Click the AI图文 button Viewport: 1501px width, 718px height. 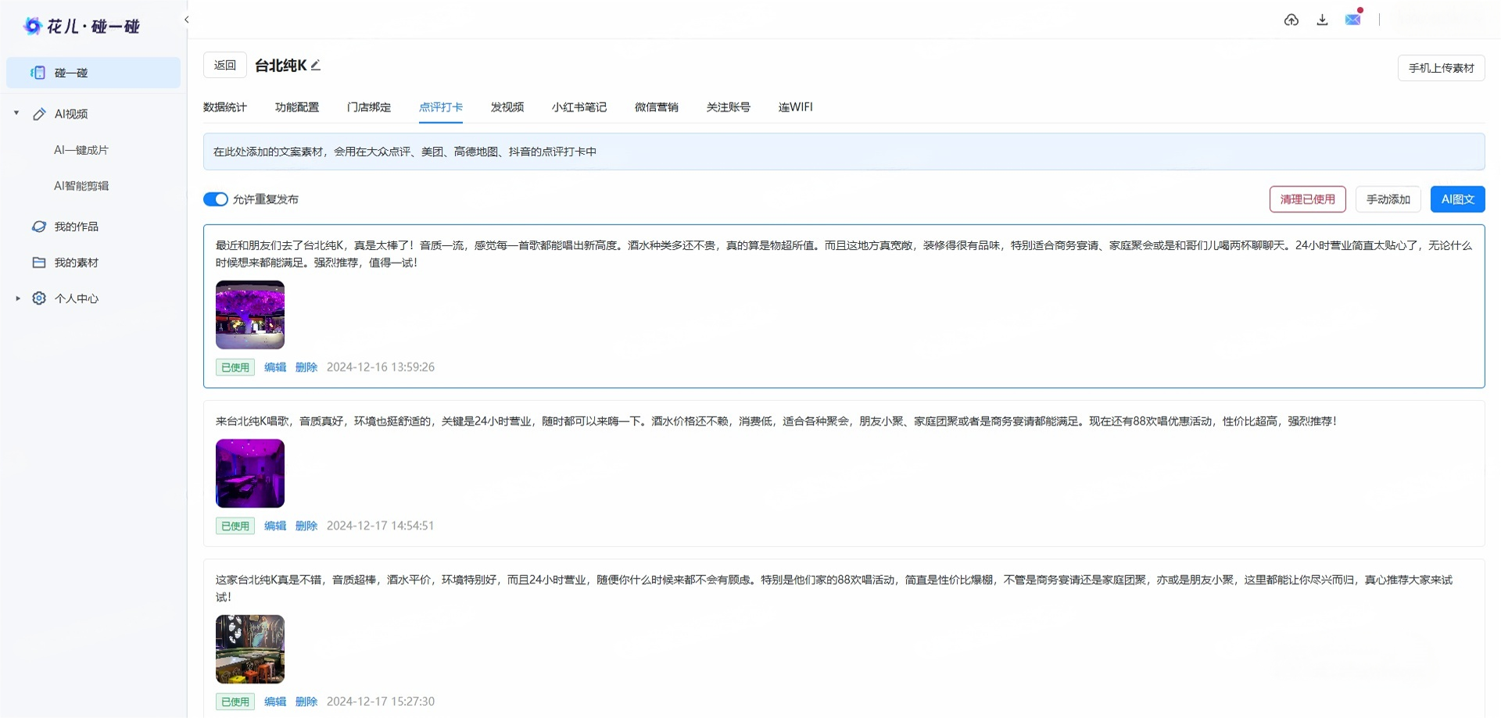pyautogui.click(x=1456, y=199)
